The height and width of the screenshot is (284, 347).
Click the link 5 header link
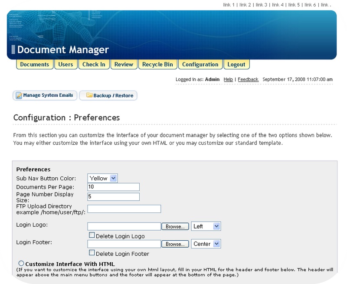pyautogui.click(x=294, y=5)
